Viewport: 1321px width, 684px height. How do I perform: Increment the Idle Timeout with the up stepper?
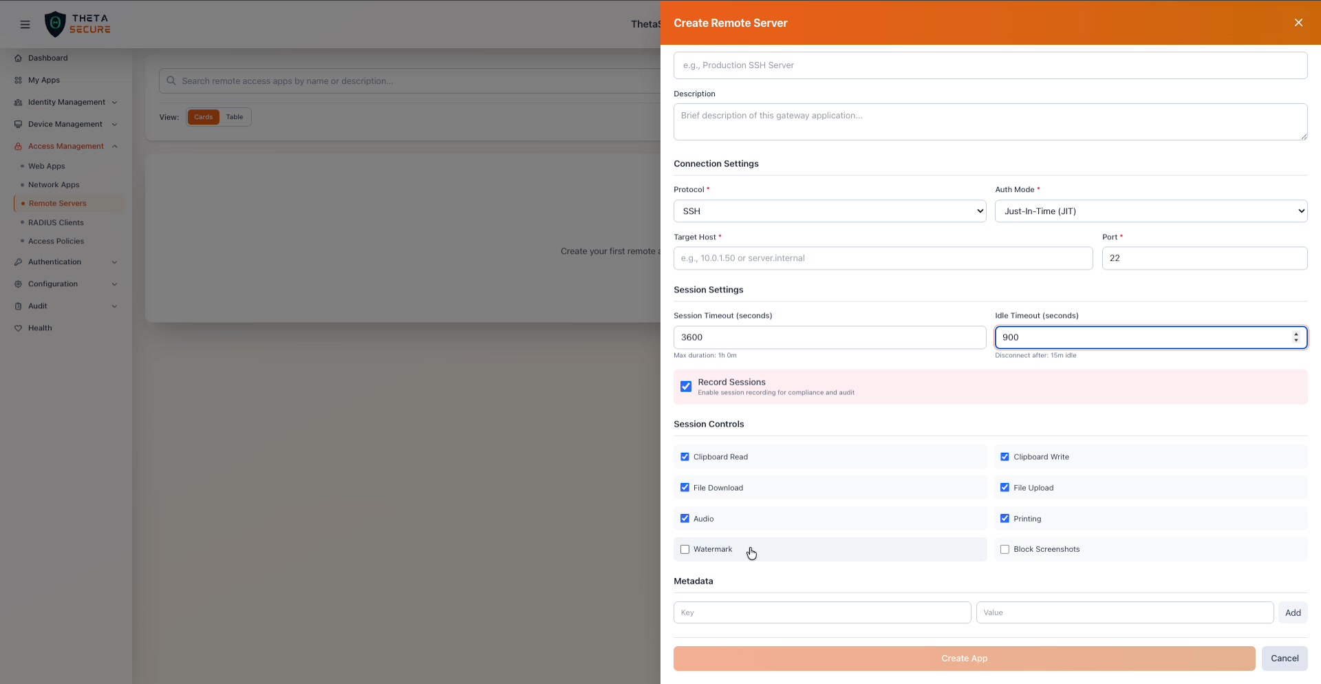click(x=1296, y=334)
